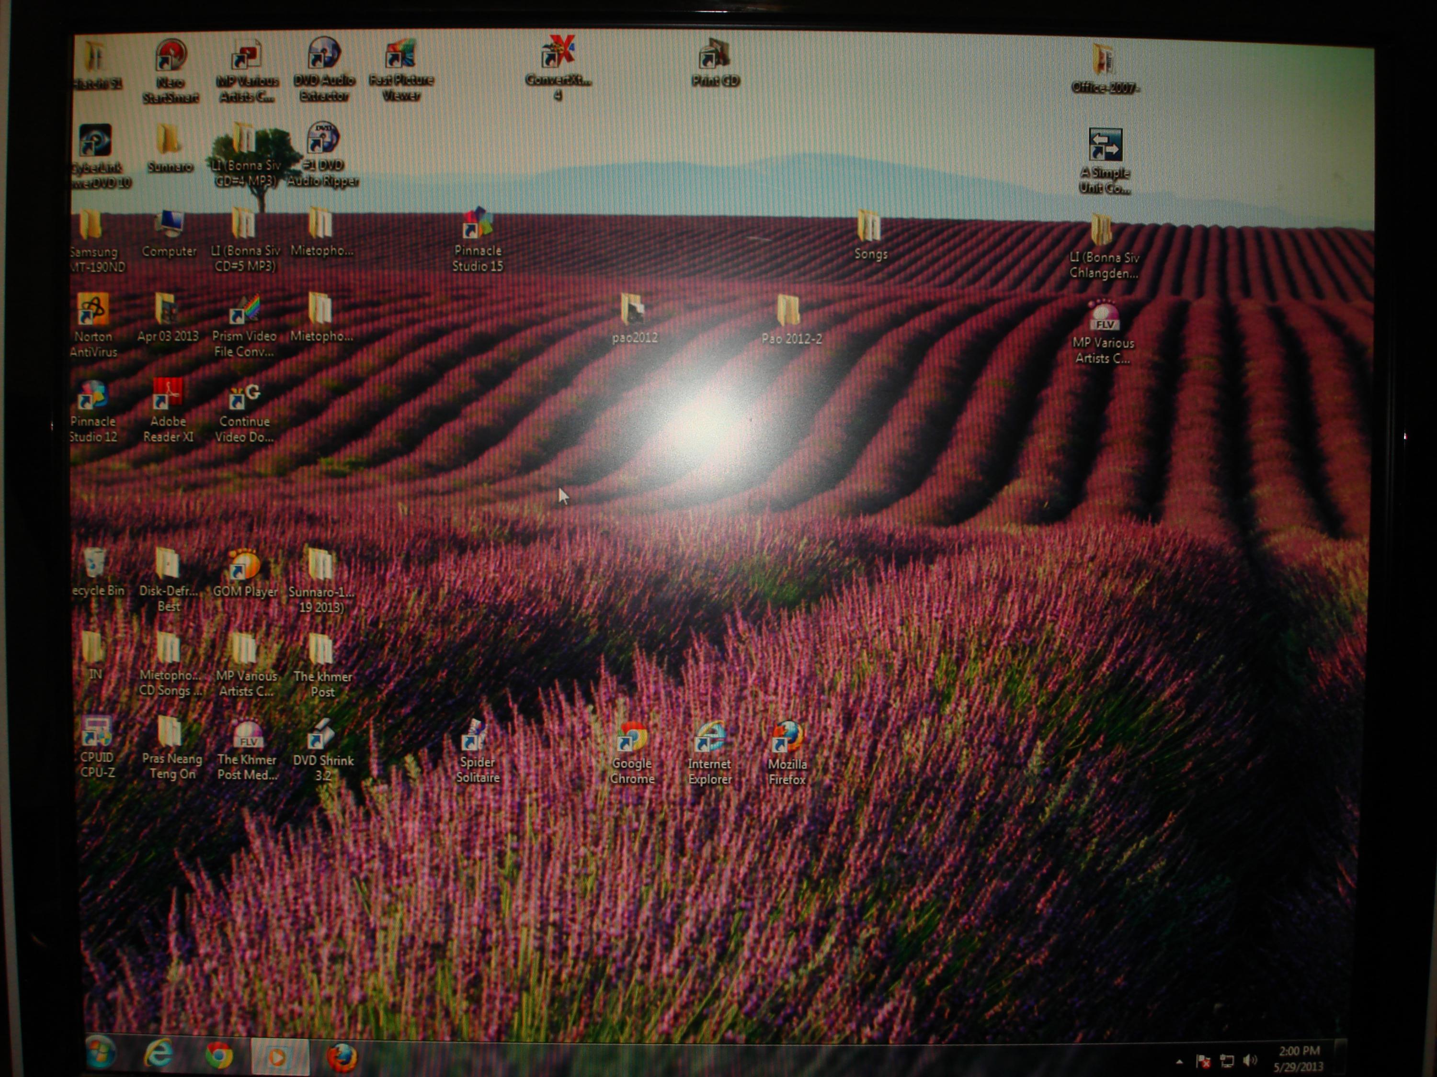Click the Norton AntiVirus icon

(93, 310)
